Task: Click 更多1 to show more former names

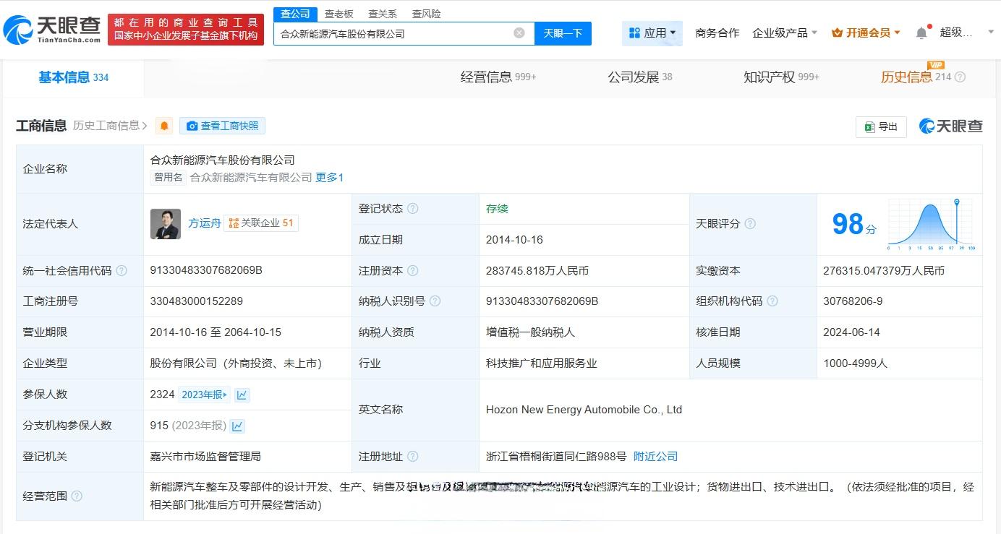Action: [x=329, y=177]
